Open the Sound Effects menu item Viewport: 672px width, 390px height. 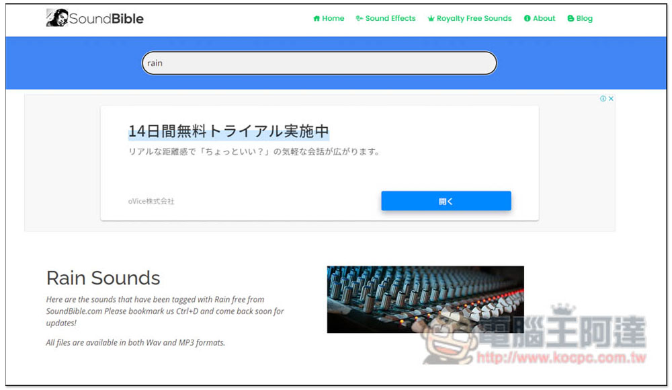pyautogui.click(x=386, y=18)
